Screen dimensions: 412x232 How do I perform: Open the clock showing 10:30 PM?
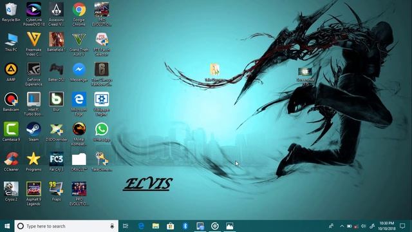[386, 226]
